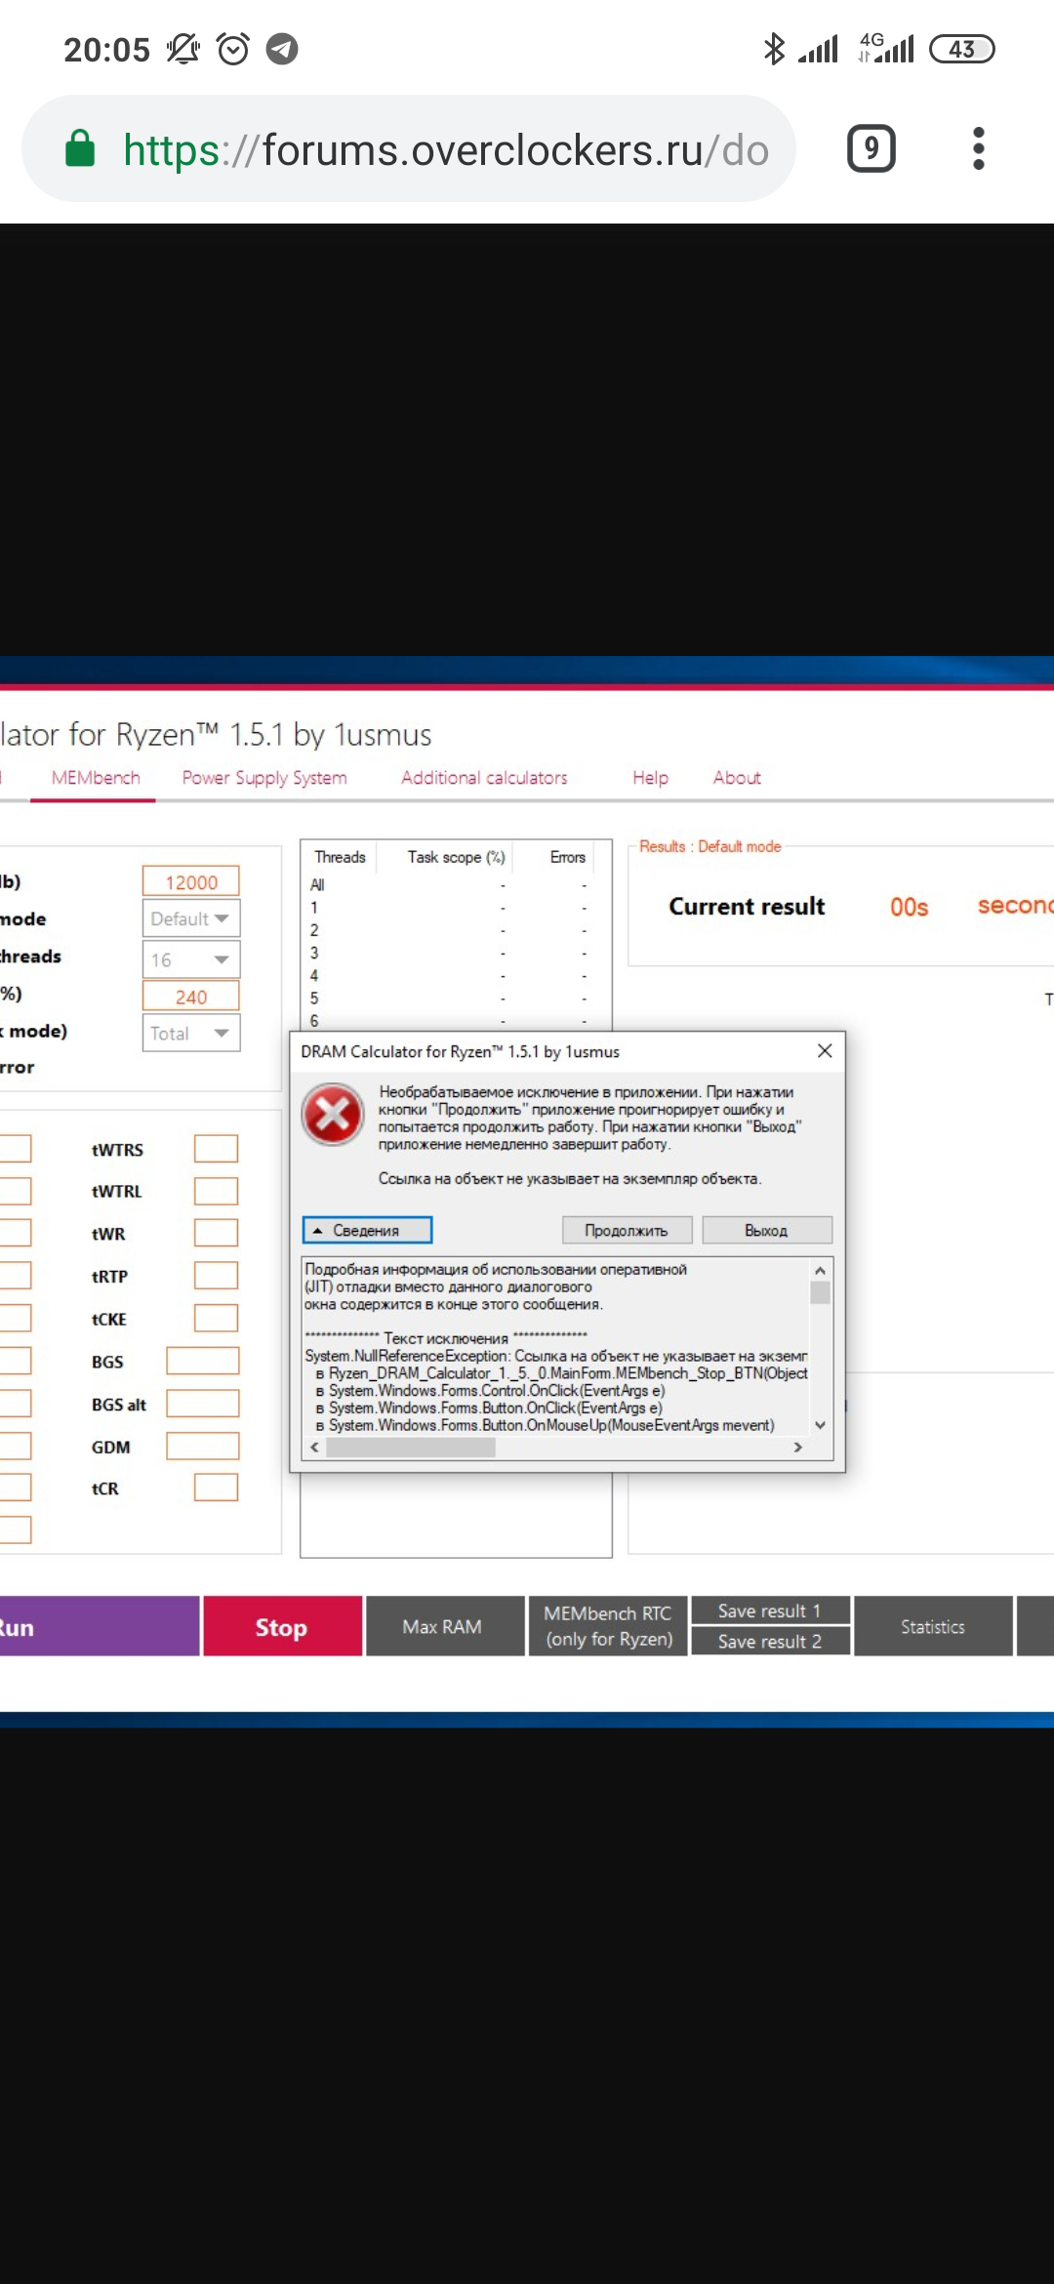Open the Additional calculators tab
Image resolution: width=1054 pixels, height=2284 pixels.
coord(484,778)
